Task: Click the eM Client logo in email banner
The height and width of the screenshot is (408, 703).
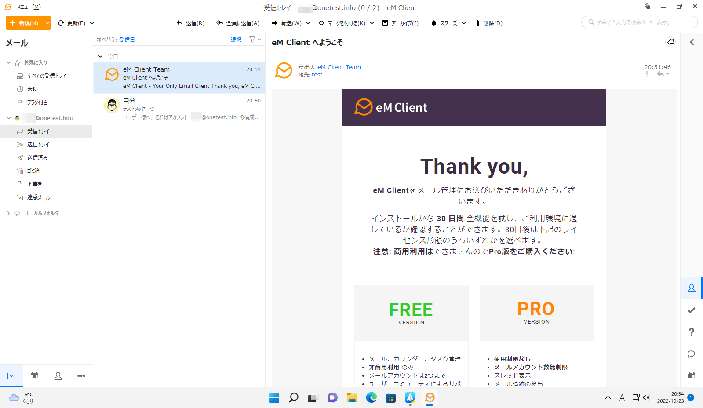Action: point(391,107)
